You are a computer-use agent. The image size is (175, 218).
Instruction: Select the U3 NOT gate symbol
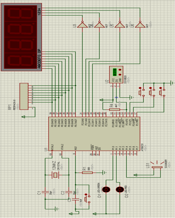pos(82,24)
